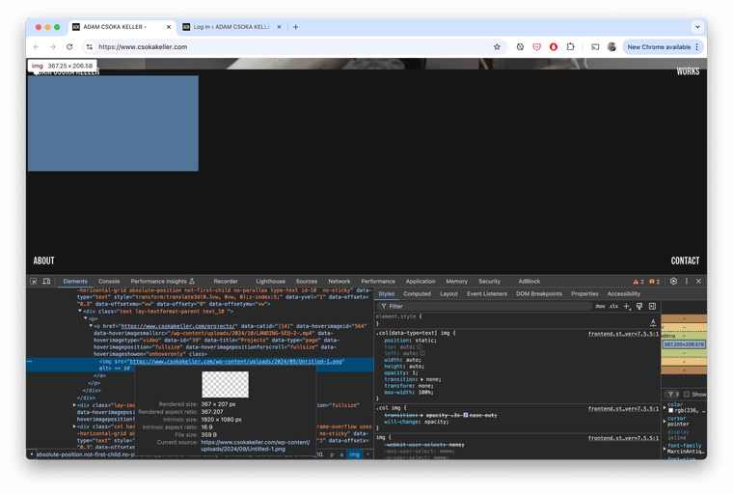
Task: Click the new style rule plus icon
Action: coord(627,306)
